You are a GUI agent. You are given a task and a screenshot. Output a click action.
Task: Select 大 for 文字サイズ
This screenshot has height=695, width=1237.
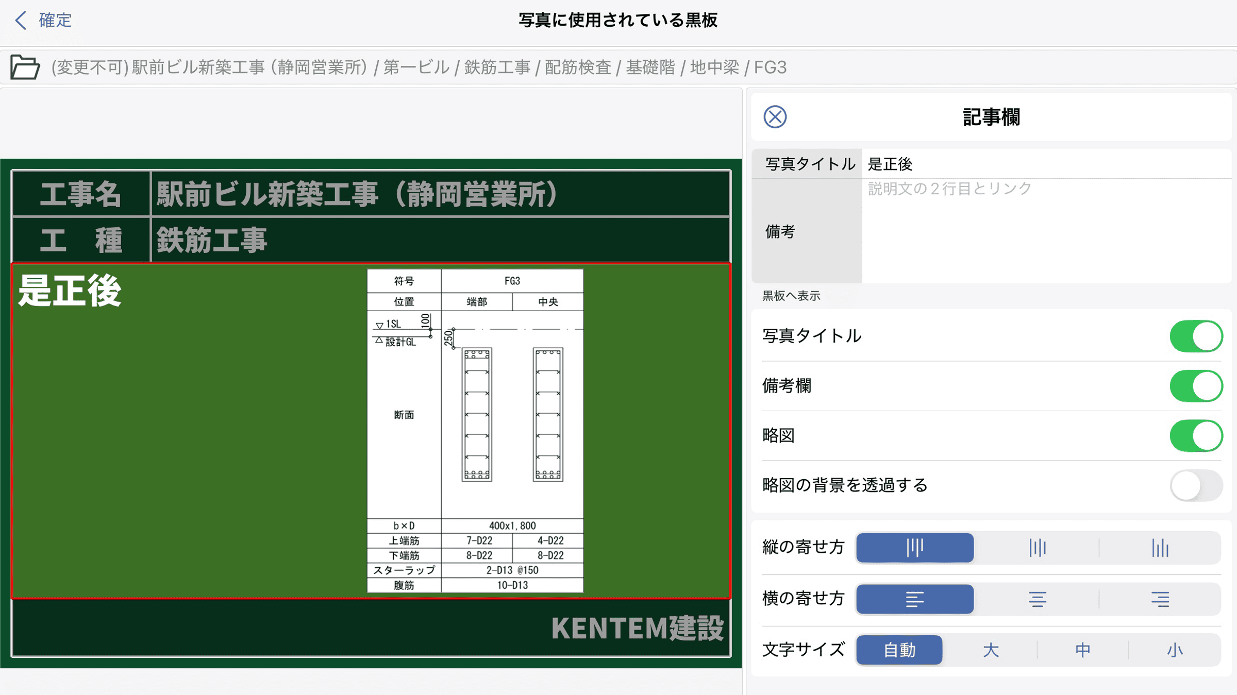pyautogui.click(x=991, y=650)
